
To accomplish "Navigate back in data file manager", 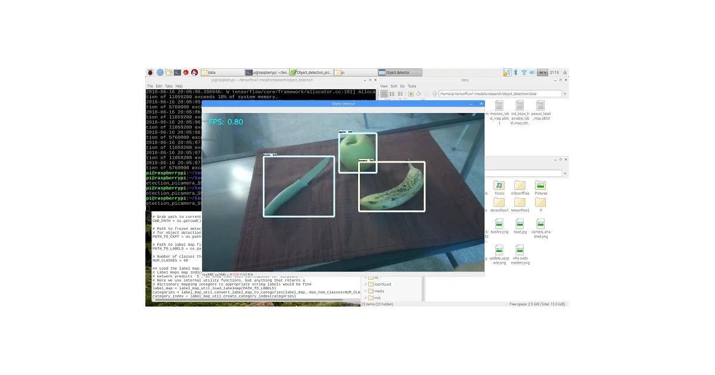I will pyautogui.click(x=418, y=94).
